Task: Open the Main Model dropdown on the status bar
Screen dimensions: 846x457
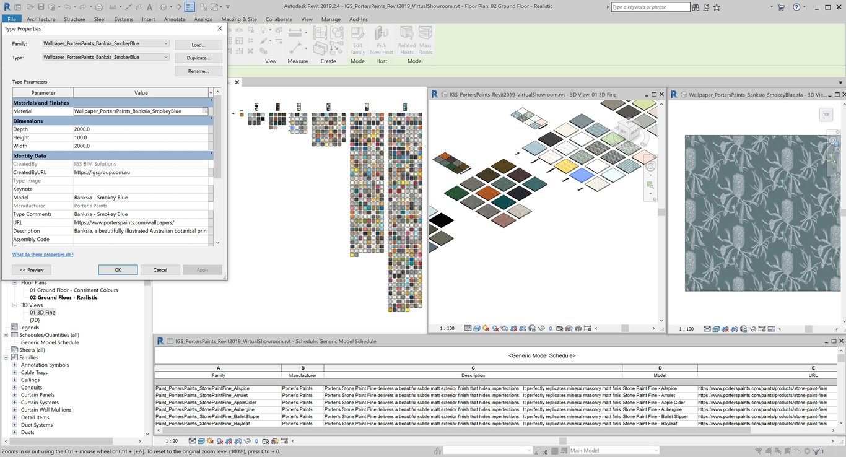Action: [655, 450]
